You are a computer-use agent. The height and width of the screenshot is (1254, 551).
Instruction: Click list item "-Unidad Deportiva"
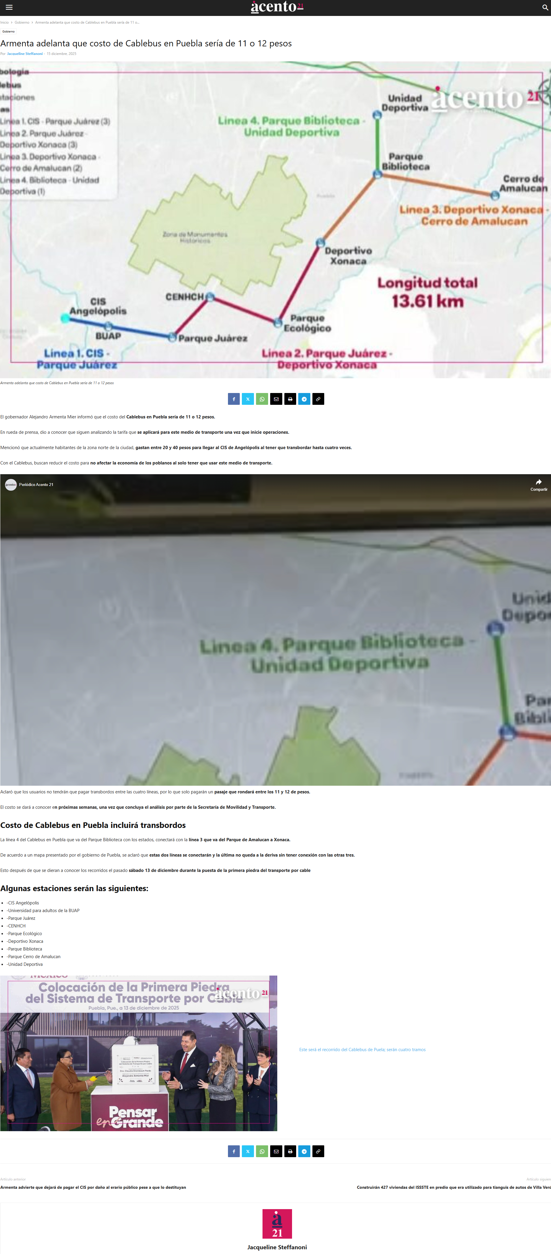click(x=25, y=964)
